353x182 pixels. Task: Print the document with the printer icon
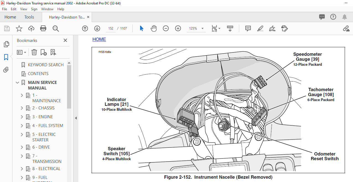pos(43,28)
